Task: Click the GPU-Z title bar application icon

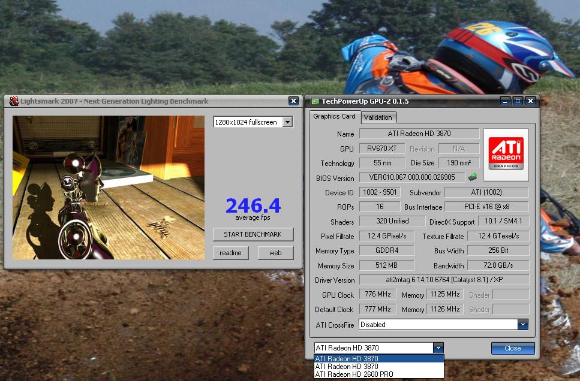Action: 315,101
